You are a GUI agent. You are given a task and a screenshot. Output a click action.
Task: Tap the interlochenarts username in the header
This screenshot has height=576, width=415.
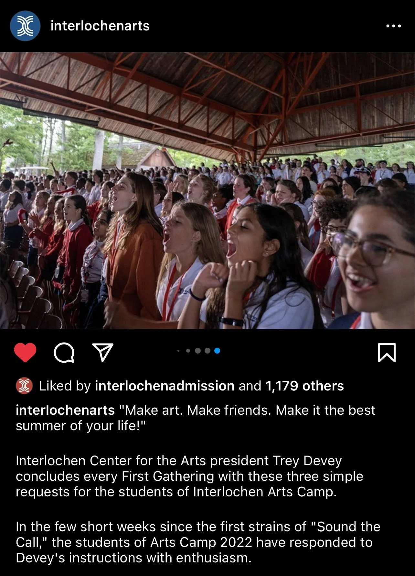(x=100, y=26)
